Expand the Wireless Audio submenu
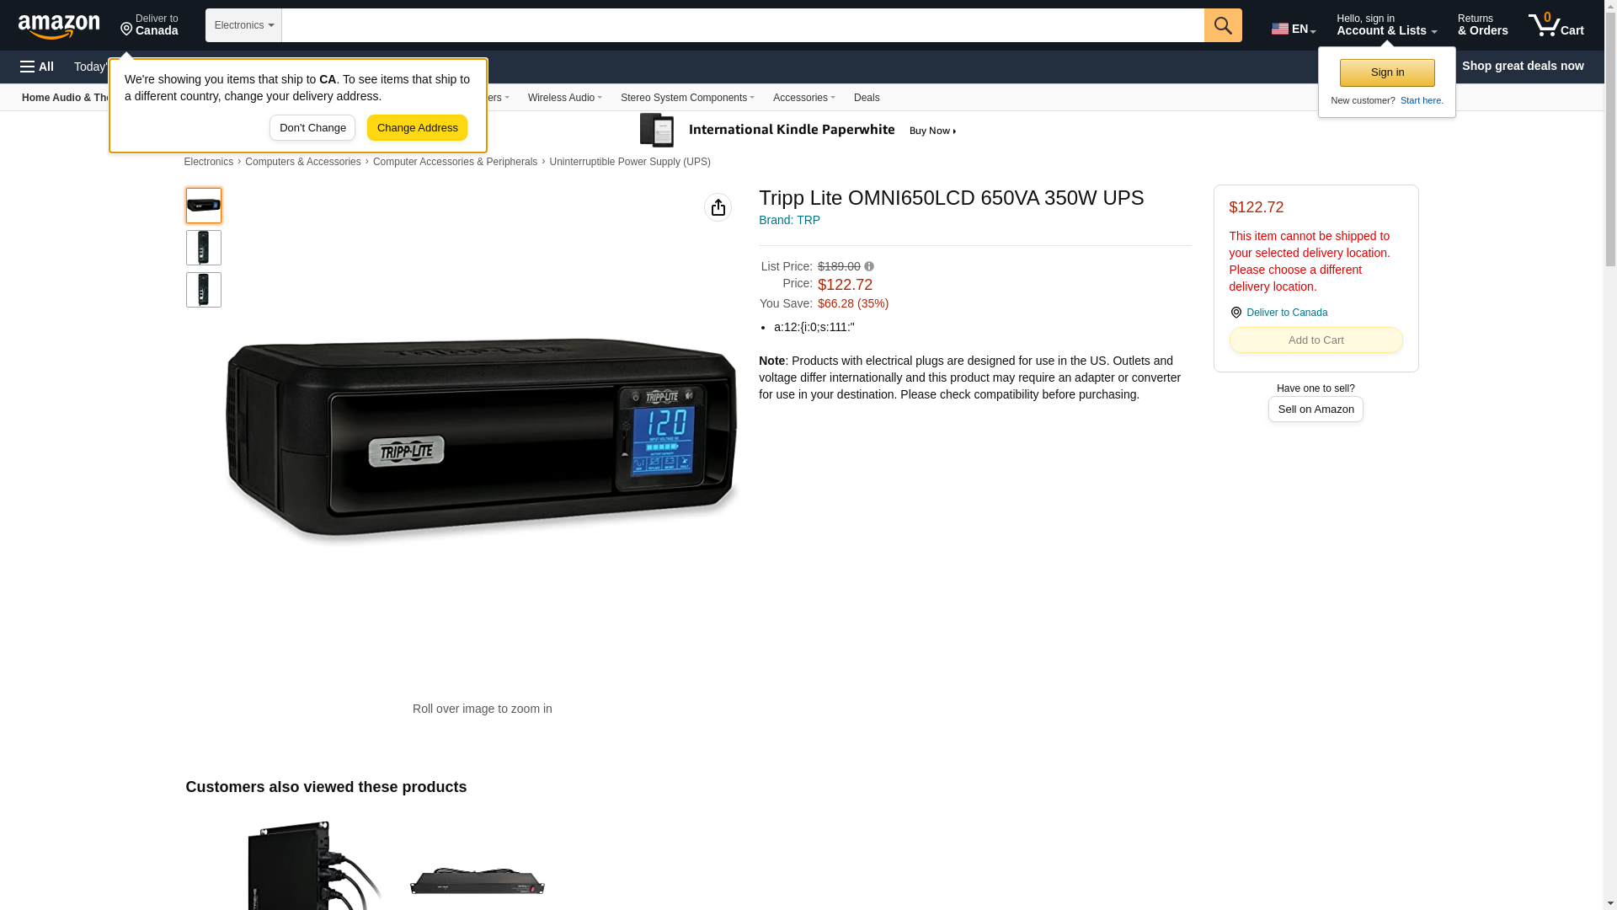 click(x=564, y=98)
